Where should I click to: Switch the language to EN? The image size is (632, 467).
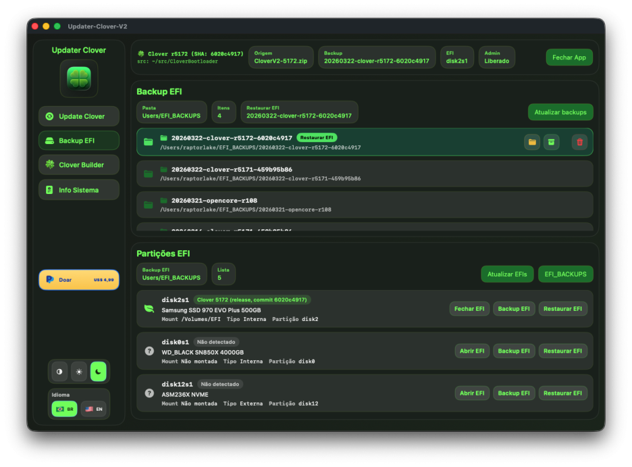pos(94,409)
